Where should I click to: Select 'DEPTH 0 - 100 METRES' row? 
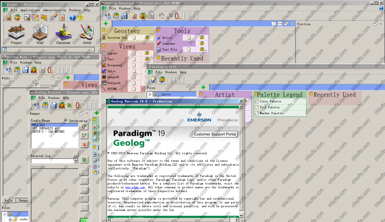[55, 131]
